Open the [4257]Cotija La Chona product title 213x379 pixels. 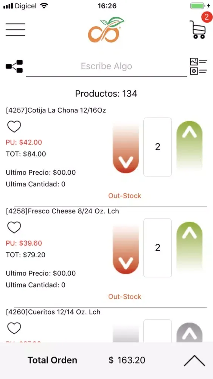click(56, 110)
